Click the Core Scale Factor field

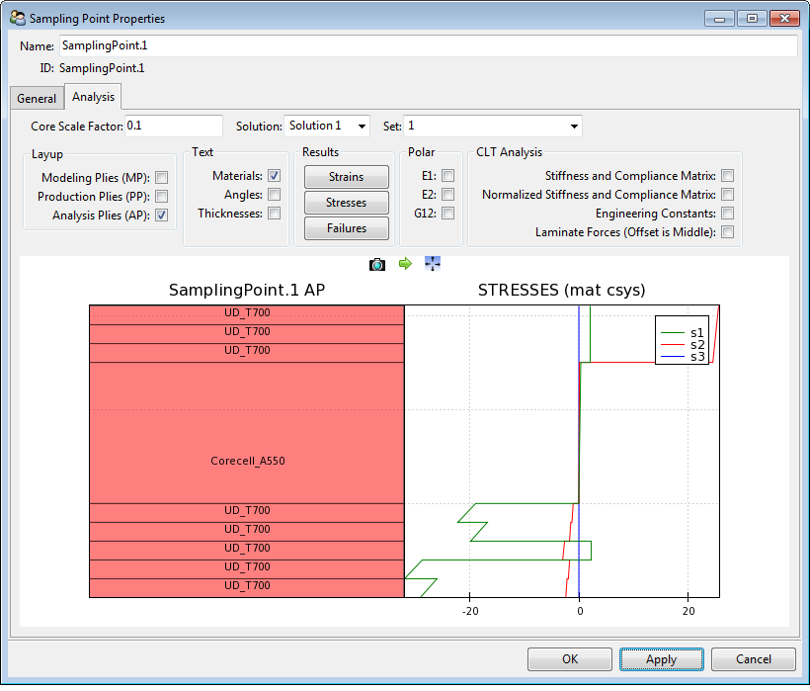174,127
